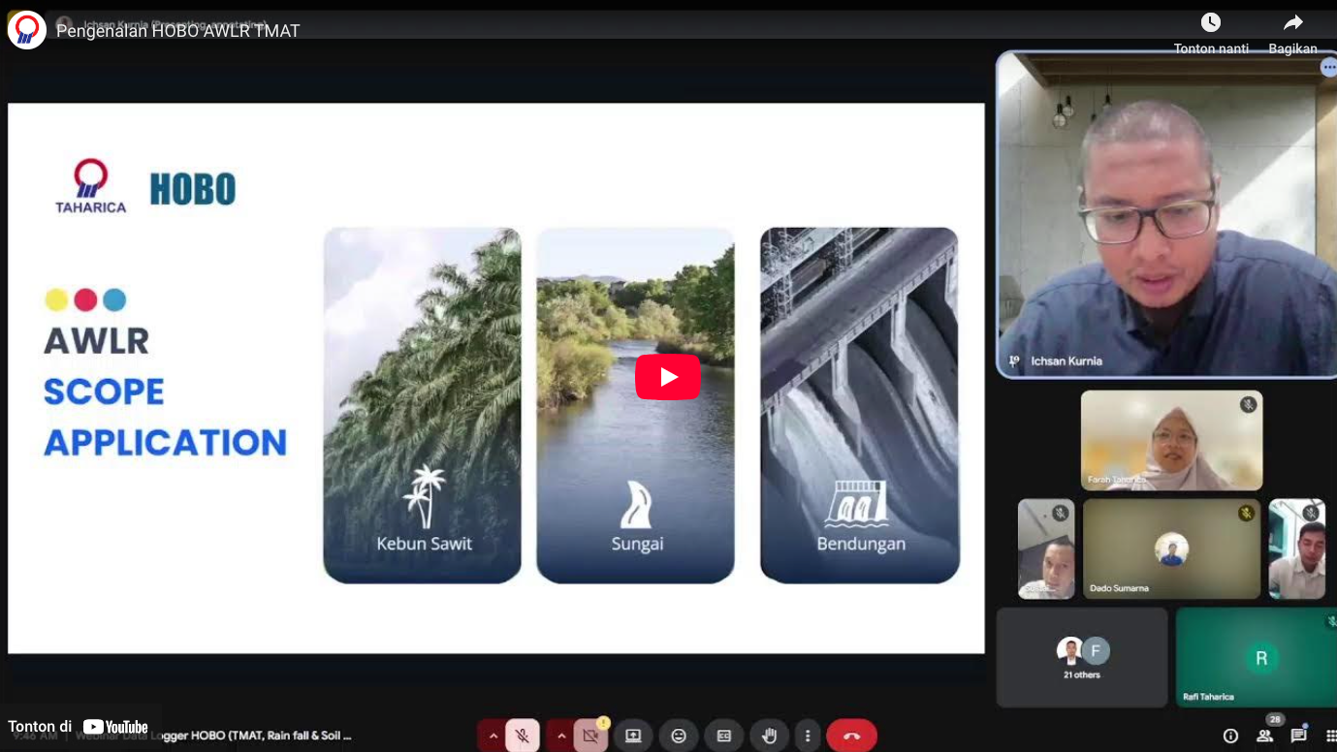
Task: Open video title Pengenalan HOBO AWLR TMAT
Action: pyautogui.click(x=178, y=31)
